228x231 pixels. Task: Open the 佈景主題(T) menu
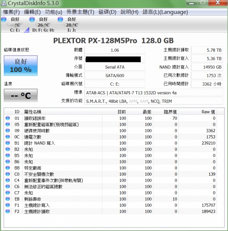(80, 12)
